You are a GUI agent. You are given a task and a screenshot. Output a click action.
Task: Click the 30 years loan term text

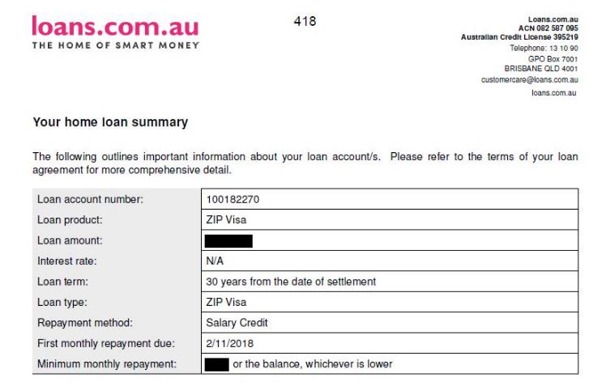pos(291,282)
